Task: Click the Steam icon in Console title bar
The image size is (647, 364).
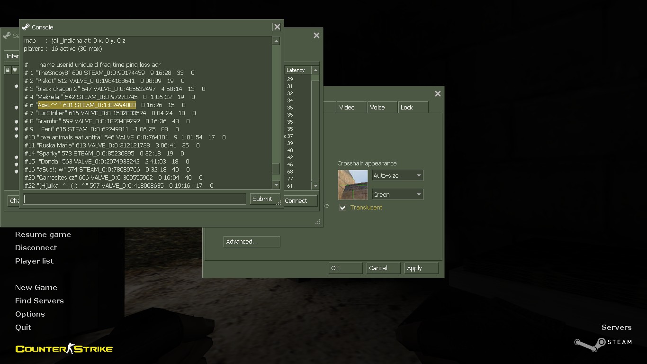Action: pyautogui.click(x=26, y=27)
